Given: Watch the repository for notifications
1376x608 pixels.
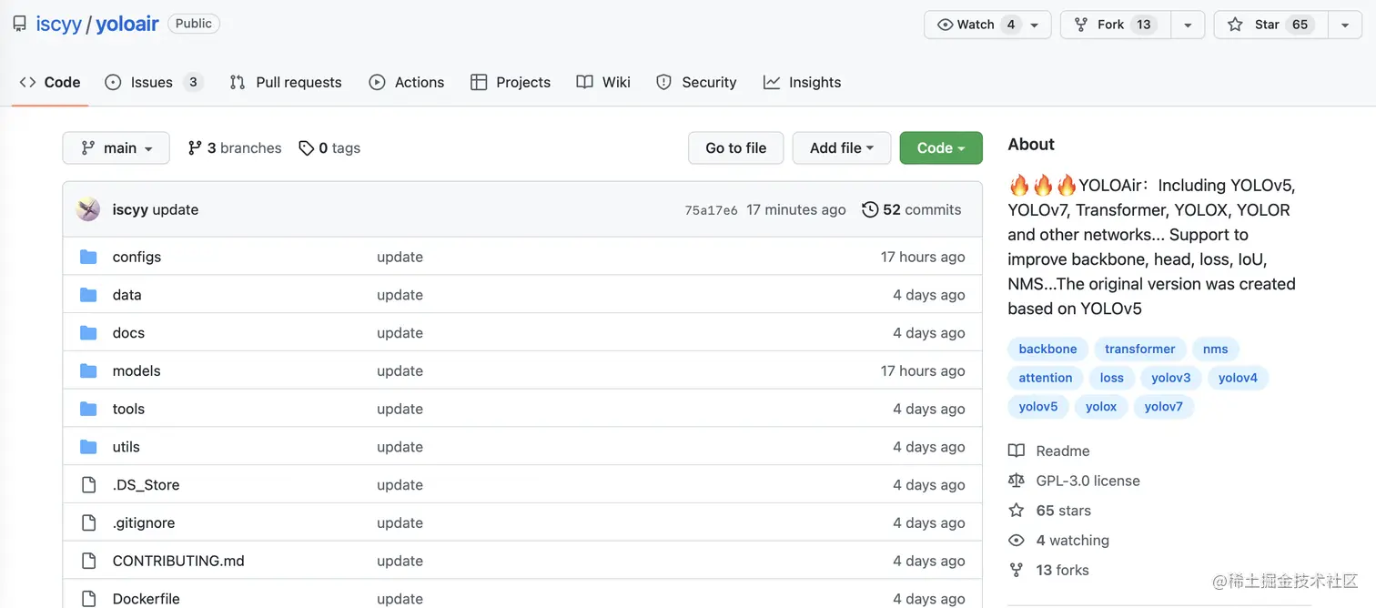Looking at the screenshot, I should click(976, 25).
